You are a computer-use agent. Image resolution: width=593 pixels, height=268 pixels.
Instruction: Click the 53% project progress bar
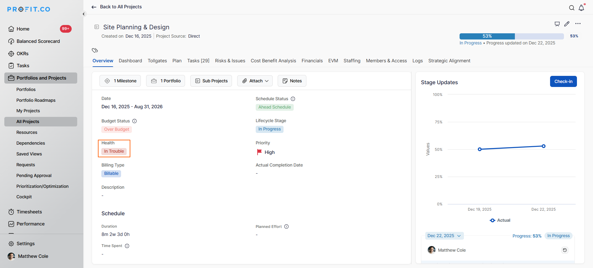coord(511,36)
